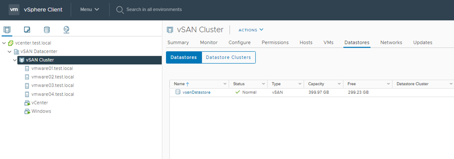This screenshot has height=159, width=454.
Task: Open the Hosts and Clusters inventory view icon
Action: (x=7, y=30)
